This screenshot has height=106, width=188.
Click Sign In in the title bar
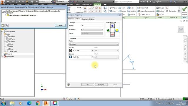(157, 2)
